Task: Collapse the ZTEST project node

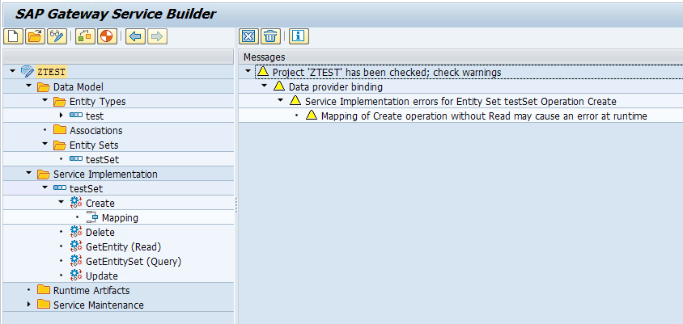Action: [x=12, y=71]
